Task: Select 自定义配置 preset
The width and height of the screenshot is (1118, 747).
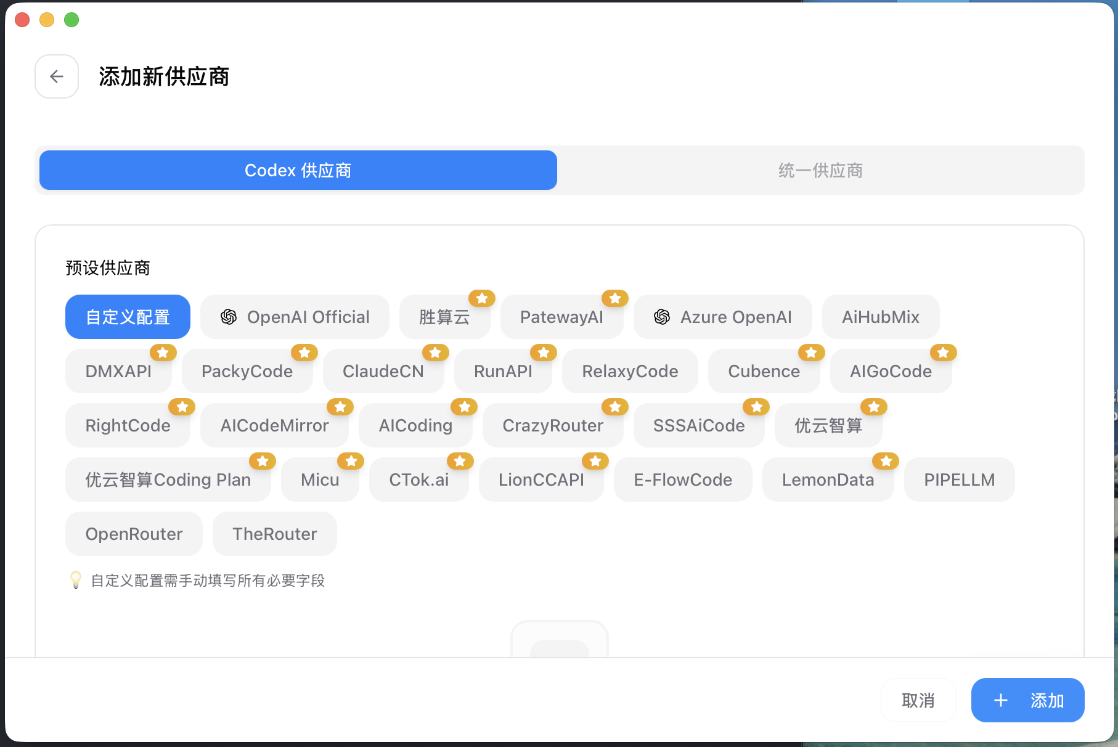Action: click(x=128, y=317)
